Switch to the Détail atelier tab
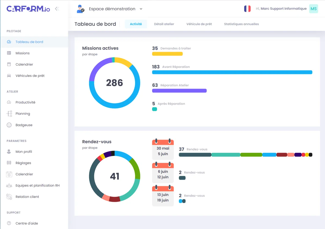The image size is (325, 229). (164, 24)
